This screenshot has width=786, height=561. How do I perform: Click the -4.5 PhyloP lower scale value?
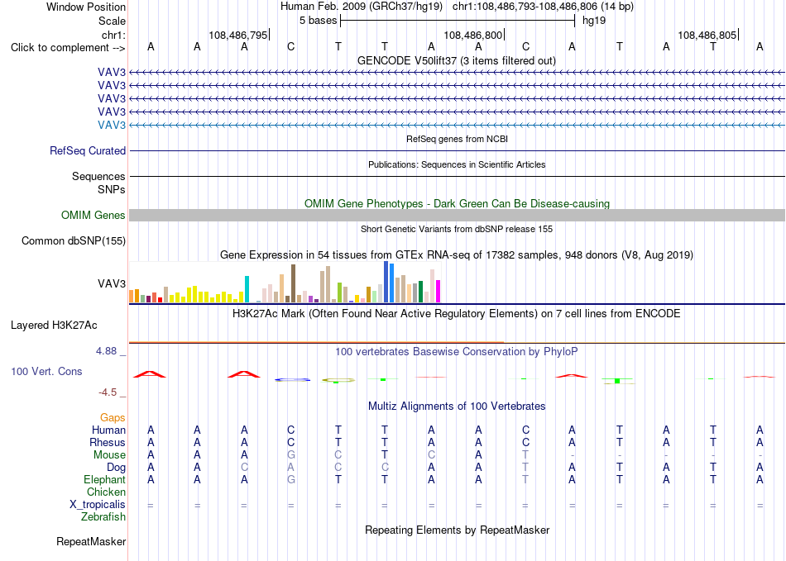click(108, 392)
